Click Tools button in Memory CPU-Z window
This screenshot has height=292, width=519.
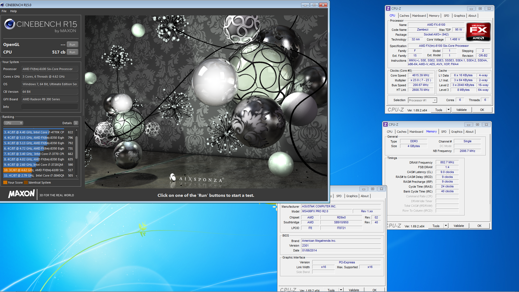pos(436,226)
